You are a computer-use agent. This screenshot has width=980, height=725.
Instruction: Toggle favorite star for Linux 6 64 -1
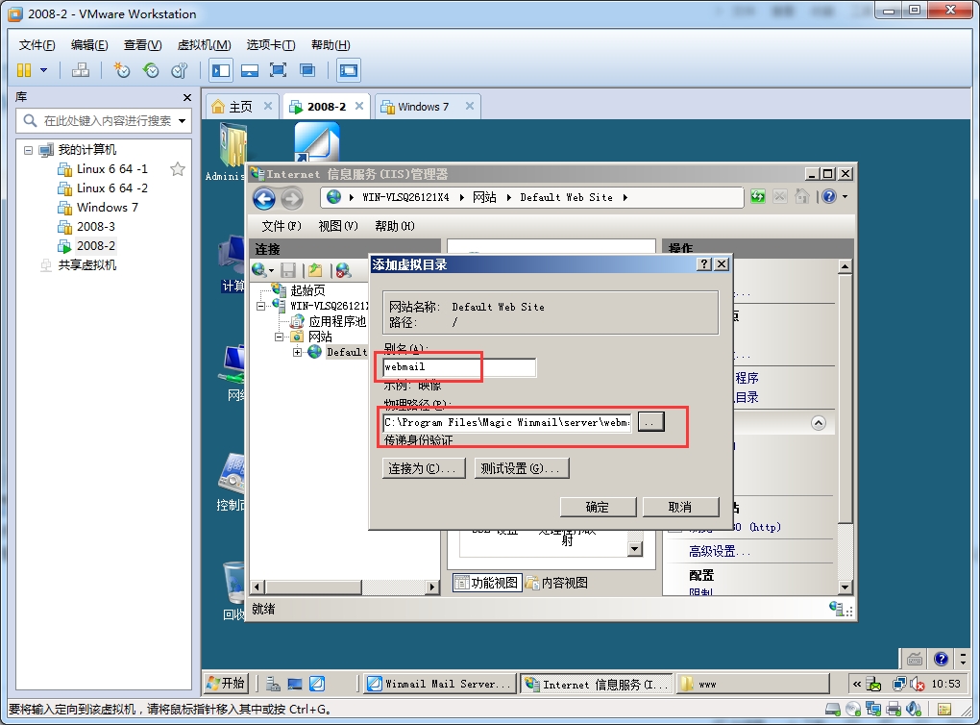(x=178, y=169)
